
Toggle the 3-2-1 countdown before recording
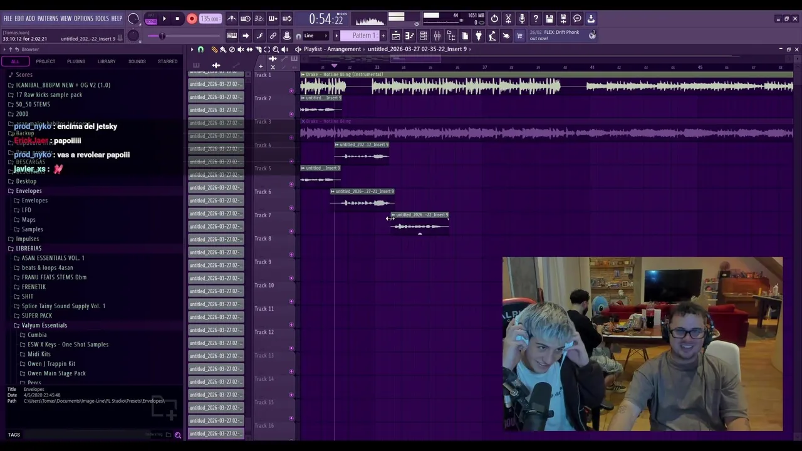259,18
